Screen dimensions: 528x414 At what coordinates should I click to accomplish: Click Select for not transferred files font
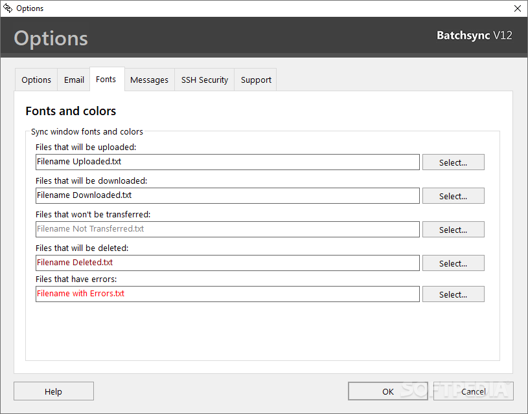(x=453, y=230)
